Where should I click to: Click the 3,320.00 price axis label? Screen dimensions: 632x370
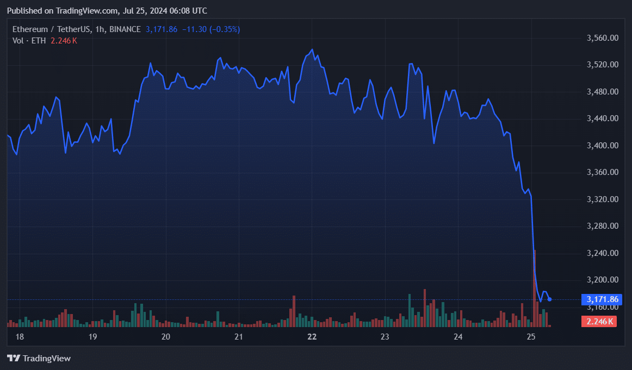(602, 199)
